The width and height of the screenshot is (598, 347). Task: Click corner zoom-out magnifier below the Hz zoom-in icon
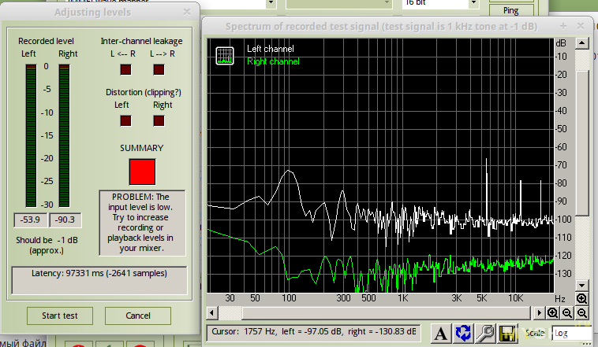tap(581, 313)
